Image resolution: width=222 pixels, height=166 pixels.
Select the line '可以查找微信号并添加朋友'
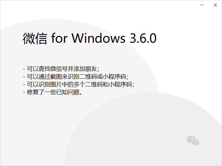point(61,69)
